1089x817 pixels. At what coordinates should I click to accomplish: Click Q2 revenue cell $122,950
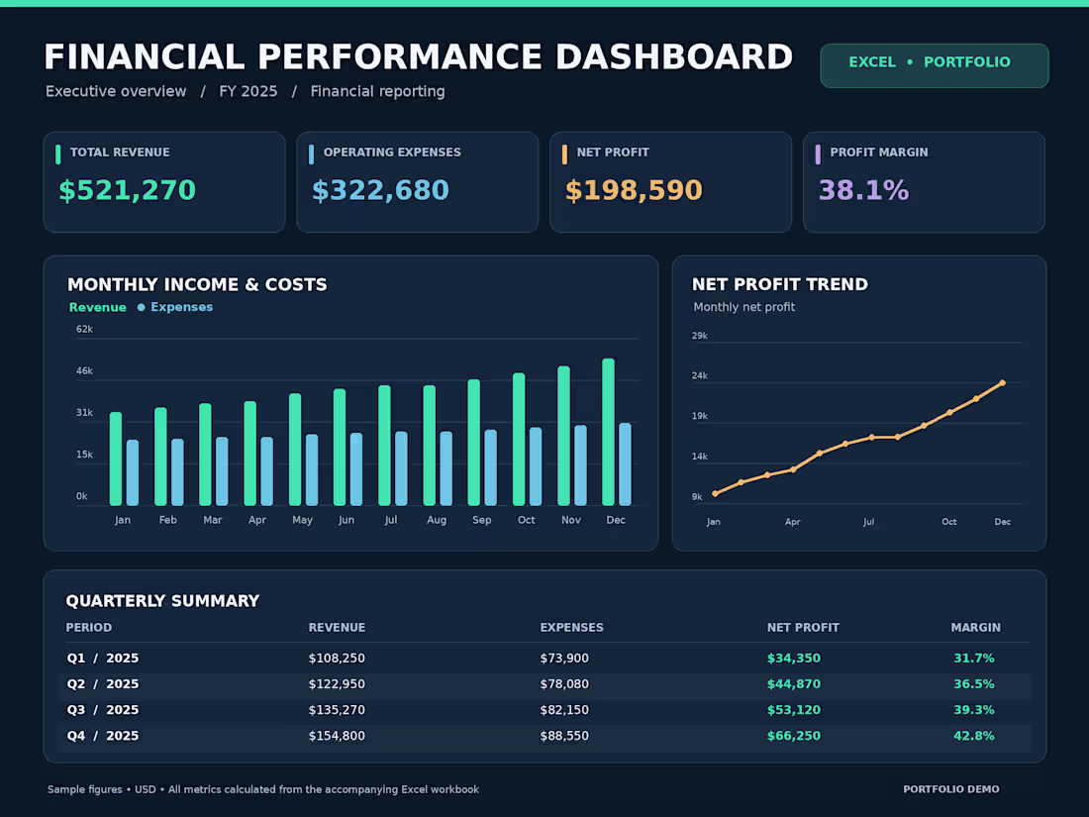337,683
